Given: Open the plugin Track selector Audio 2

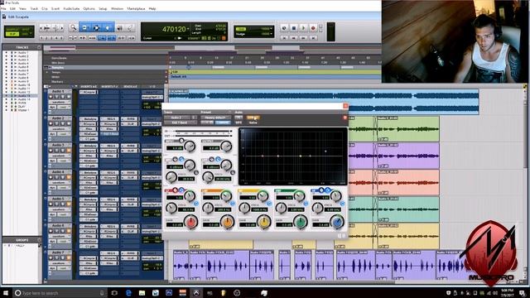Looking at the screenshot, I should [177, 118].
